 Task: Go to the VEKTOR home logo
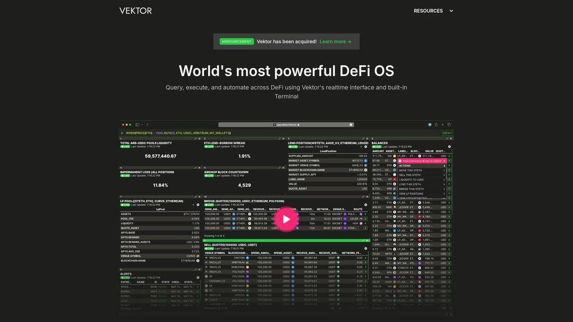click(x=135, y=11)
